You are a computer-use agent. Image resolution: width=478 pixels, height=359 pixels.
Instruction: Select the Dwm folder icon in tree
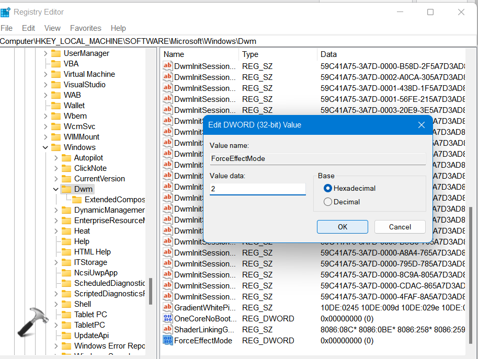tap(66, 189)
